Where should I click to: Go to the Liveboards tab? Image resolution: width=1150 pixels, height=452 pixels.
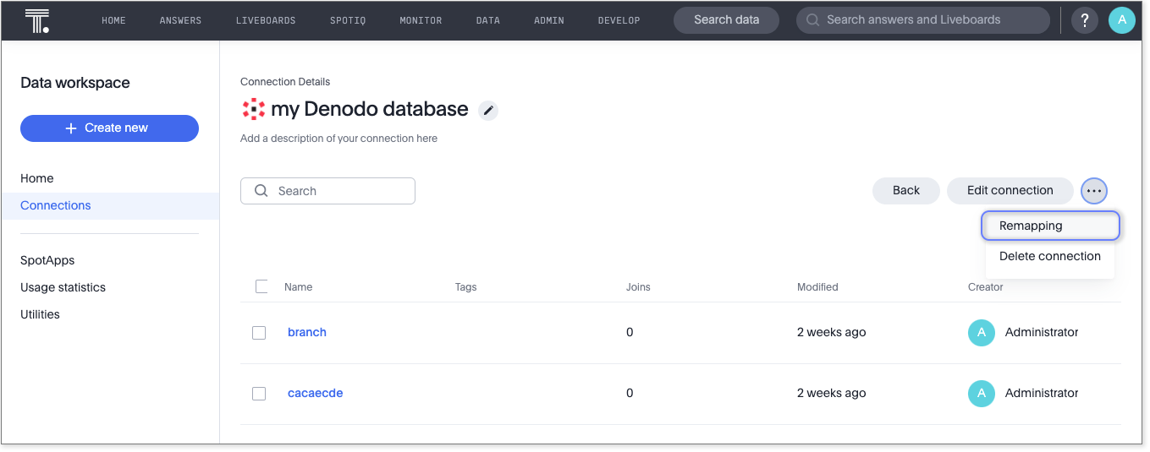(x=266, y=20)
